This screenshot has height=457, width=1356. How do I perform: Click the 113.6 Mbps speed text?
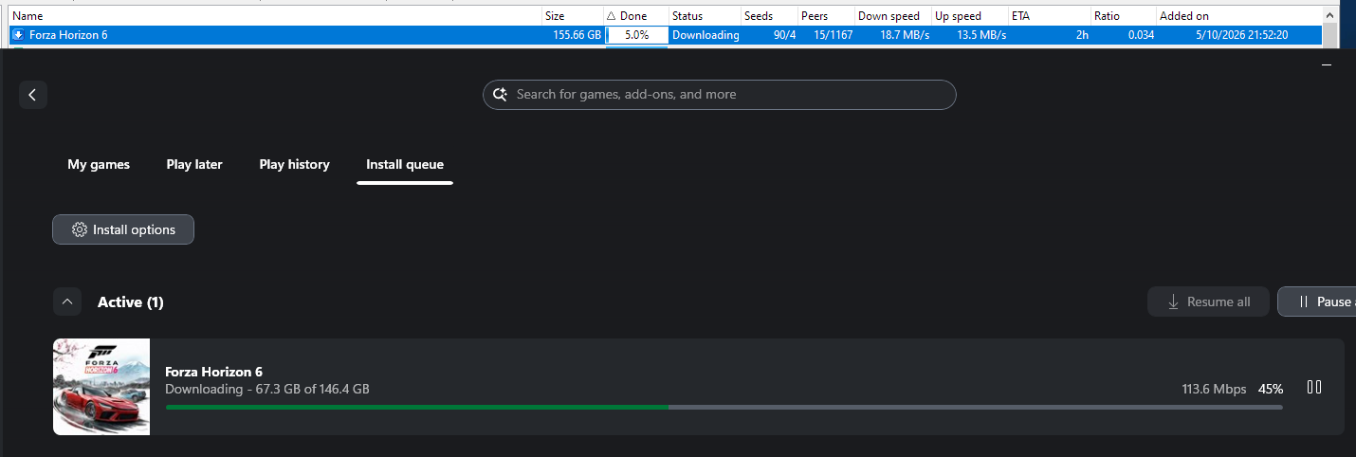pos(1214,389)
